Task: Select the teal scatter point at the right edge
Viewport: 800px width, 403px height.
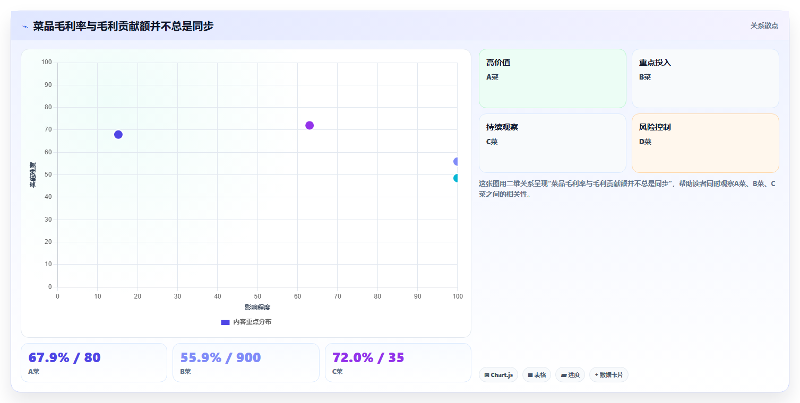Action: coord(456,178)
